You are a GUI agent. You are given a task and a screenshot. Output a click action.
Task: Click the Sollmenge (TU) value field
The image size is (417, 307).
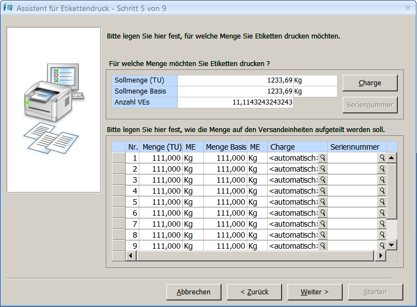(x=236, y=80)
